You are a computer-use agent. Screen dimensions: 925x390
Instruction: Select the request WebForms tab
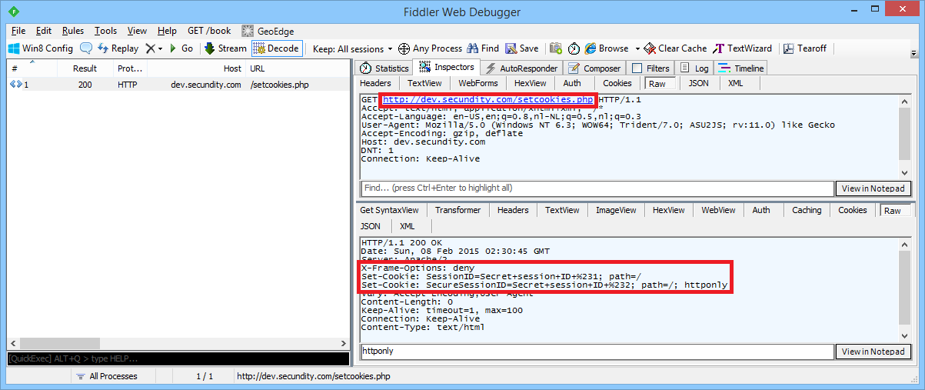pos(477,83)
